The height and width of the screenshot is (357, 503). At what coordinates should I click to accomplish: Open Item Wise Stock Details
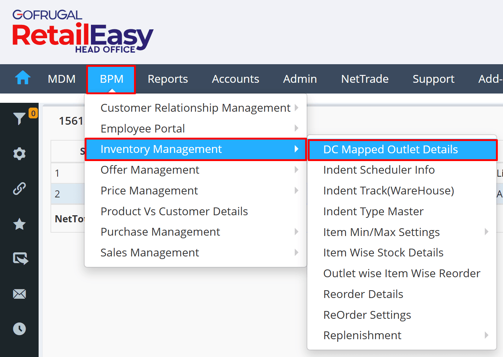(x=383, y=253)
